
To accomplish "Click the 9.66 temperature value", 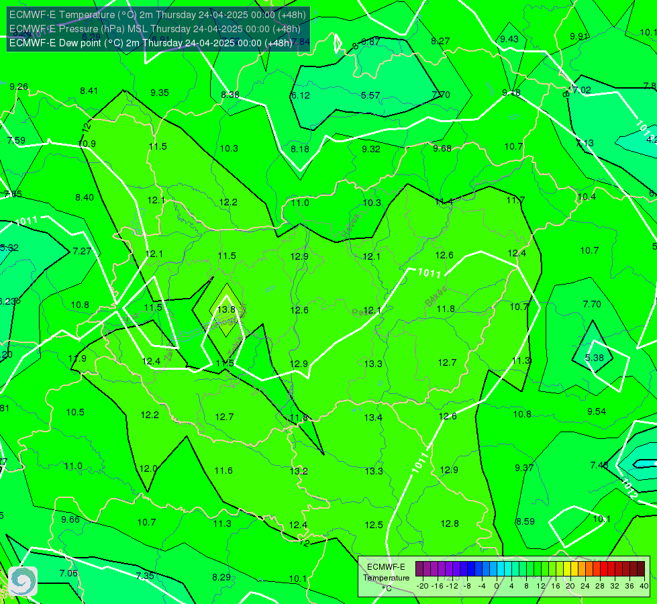I will (70, 519).
